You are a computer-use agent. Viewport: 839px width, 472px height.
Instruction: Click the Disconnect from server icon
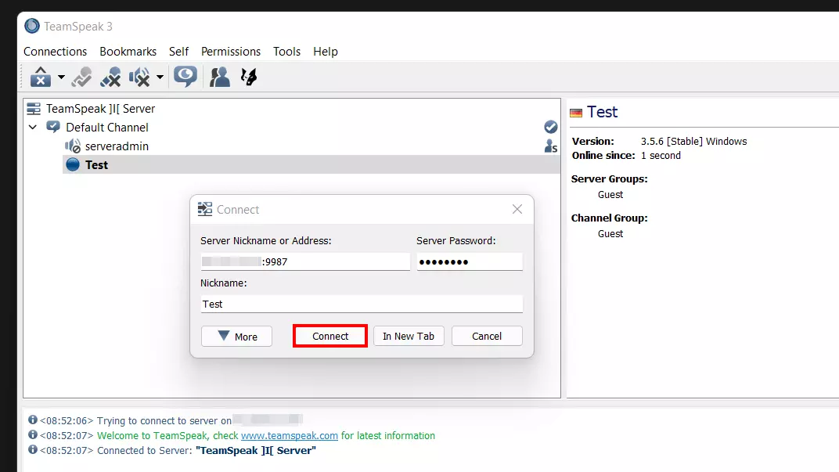point(82,77)
